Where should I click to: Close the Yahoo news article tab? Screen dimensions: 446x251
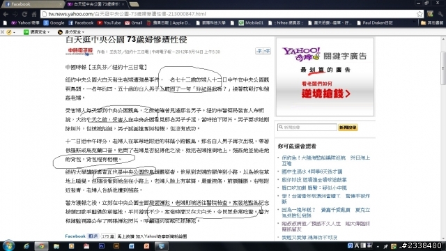[123, 4]
